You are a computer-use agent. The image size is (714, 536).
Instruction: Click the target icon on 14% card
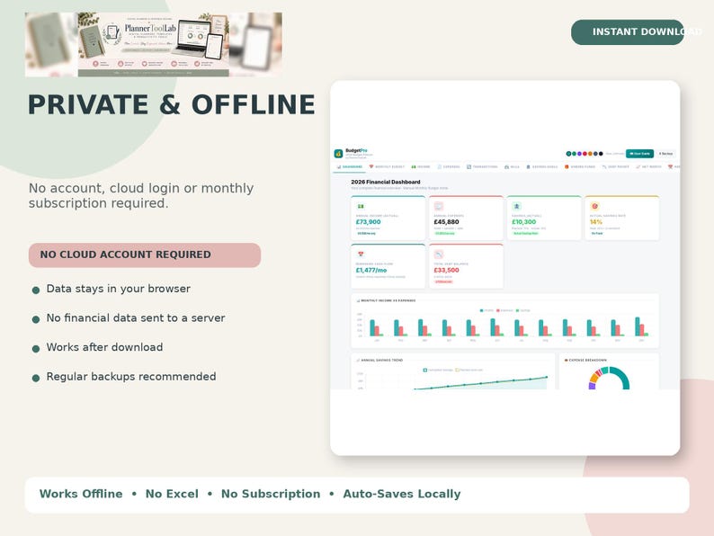point(594,206)
